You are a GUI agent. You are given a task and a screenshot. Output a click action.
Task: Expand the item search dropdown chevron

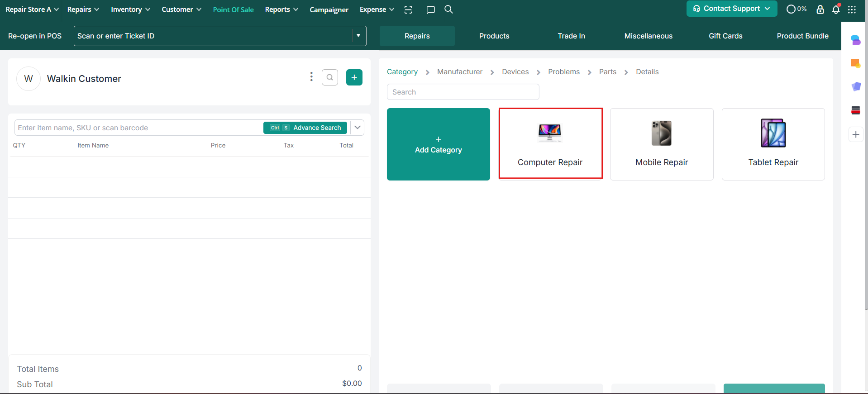pos(358,128)
